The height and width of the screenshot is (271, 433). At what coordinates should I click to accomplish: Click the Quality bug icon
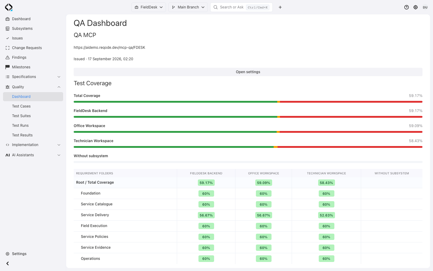point(8,87)
